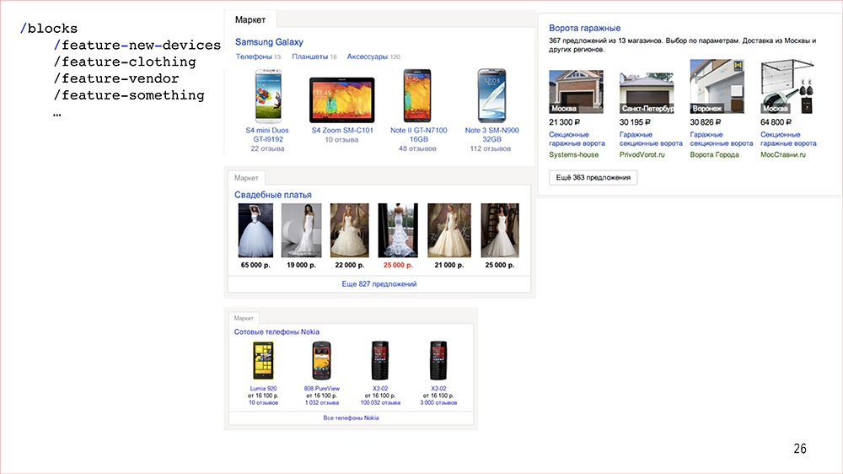Click the Ещё 363 предложения button

[593, 178]
